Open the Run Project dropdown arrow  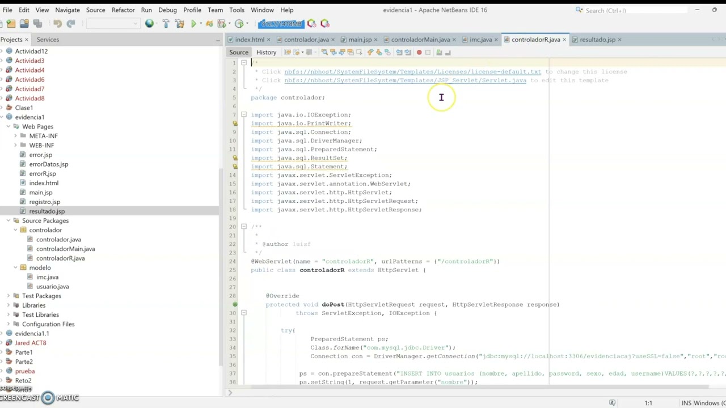[201, 24]
